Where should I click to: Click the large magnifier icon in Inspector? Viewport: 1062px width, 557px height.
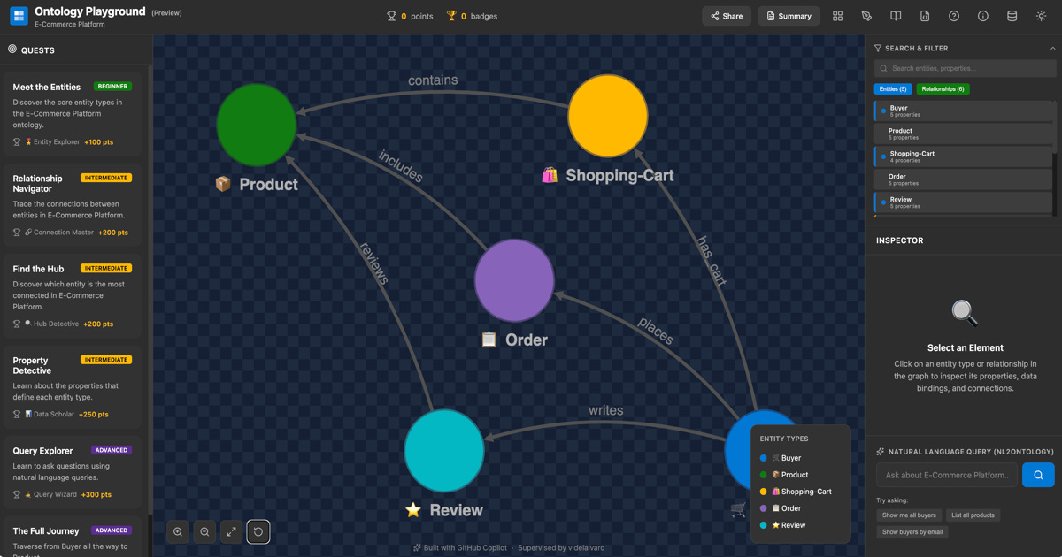click(x=964, y=313)
